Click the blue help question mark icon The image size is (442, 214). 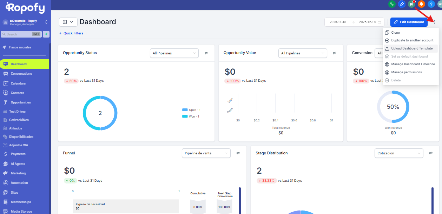click(x=431, y=4)
